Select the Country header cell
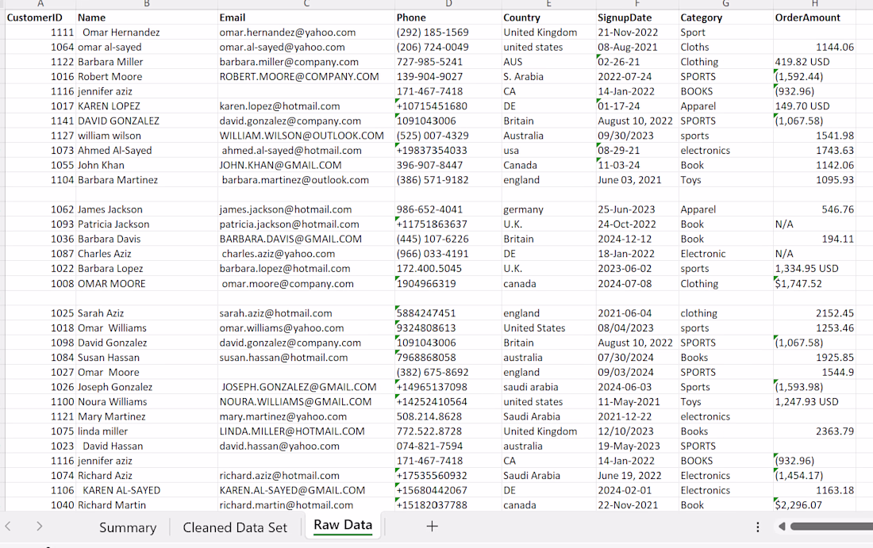This screenshot has width=873, height=548. 548,17
